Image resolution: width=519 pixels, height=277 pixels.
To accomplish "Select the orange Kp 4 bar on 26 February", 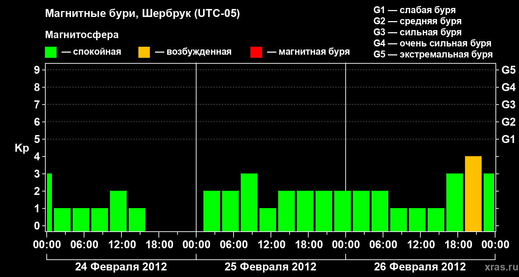I will pyautogui.click(x=473, y=194).
